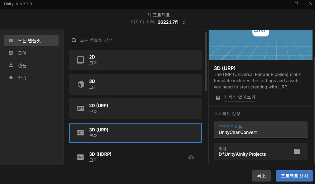The width and height of the screenshot is (315, 184).
Task: Click the SRP icon of 2D (URP)
Action: coord(80,109)
